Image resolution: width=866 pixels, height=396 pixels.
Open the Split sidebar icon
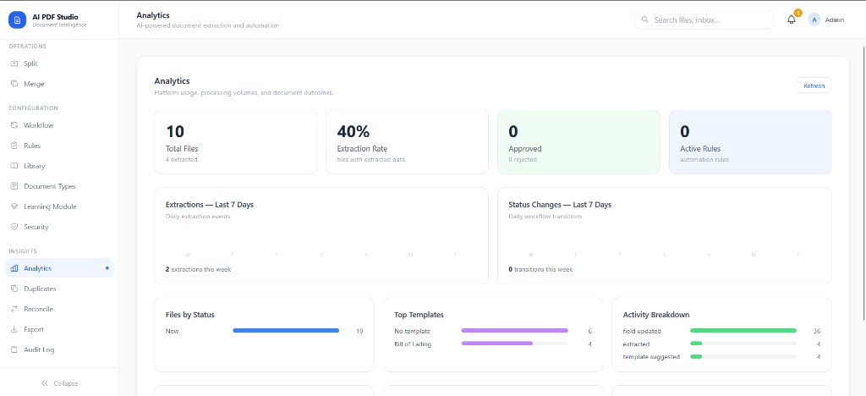(x=14, y=63)
